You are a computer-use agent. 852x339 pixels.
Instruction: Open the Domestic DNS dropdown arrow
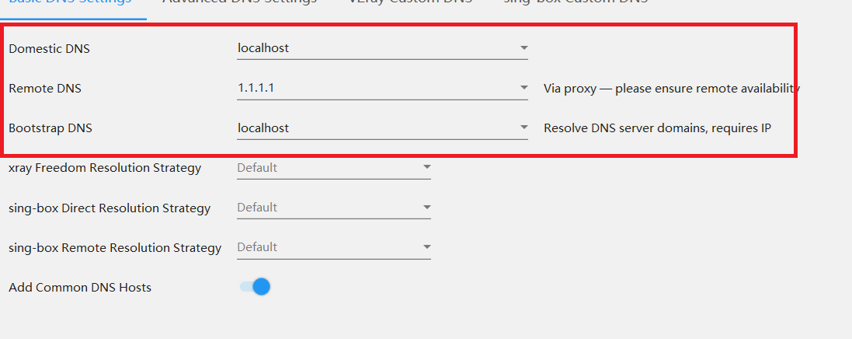coord(523,48)
